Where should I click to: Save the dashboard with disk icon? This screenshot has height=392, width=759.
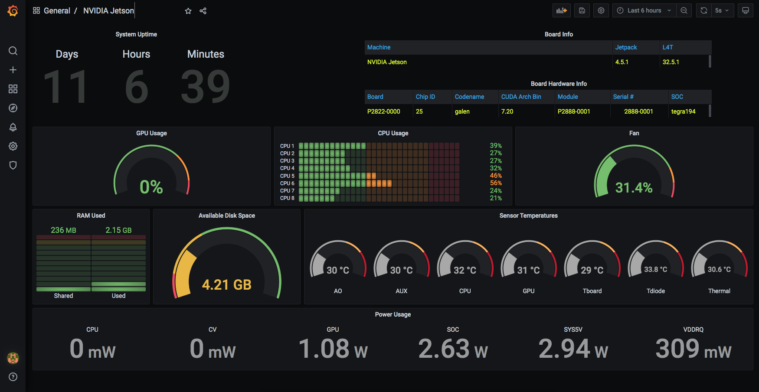pyautogui.click(x=582, y=10)
